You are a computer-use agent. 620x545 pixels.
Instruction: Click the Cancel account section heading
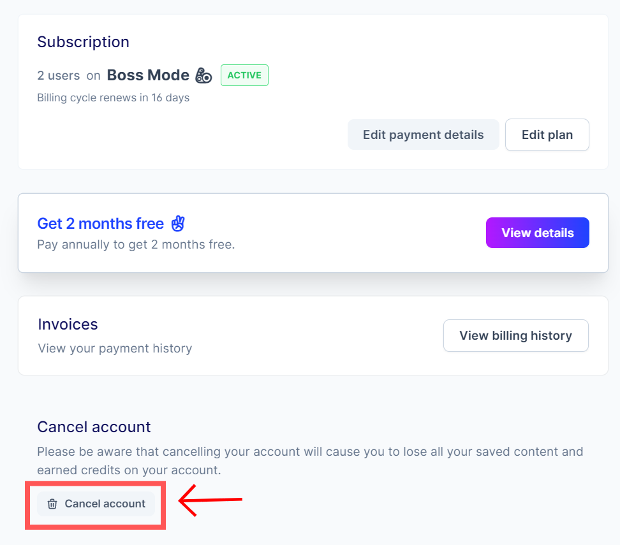(x=94, y=427)
